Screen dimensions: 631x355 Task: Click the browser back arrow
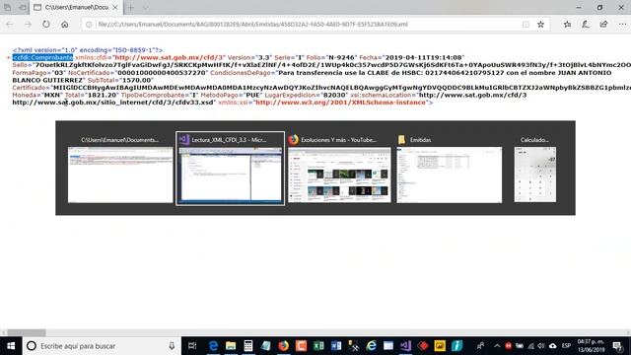[x=10, y=25]
